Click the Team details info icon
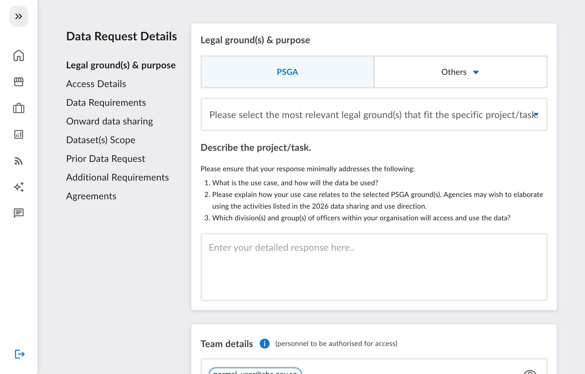Viewport: 585px width, 374px height. (264, 344)
